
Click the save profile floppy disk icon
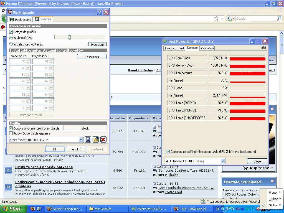[88, 140]
